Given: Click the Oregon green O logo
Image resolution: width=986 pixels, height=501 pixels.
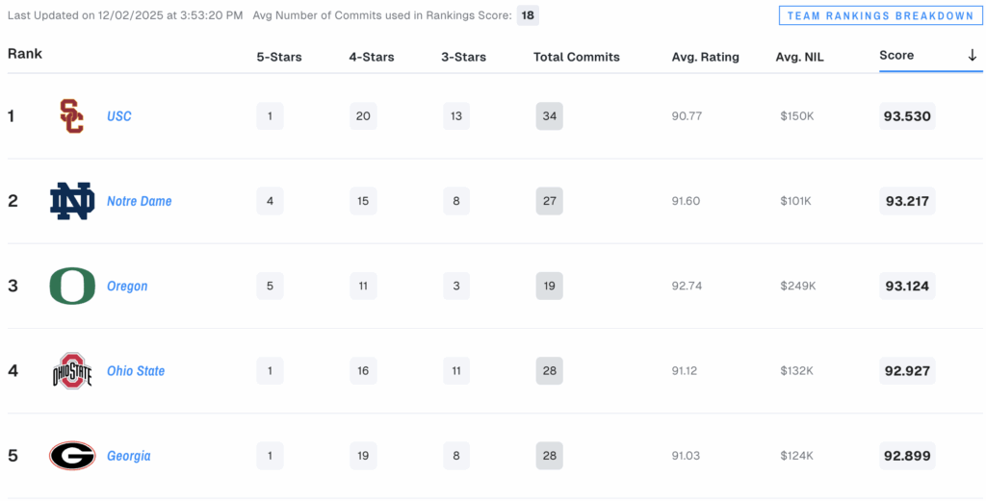Looking at the screenshot, I should (72, 286).
